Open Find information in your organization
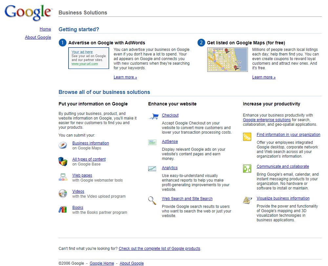The width and height of the screenshot is (328, 266). pos(288,135)
